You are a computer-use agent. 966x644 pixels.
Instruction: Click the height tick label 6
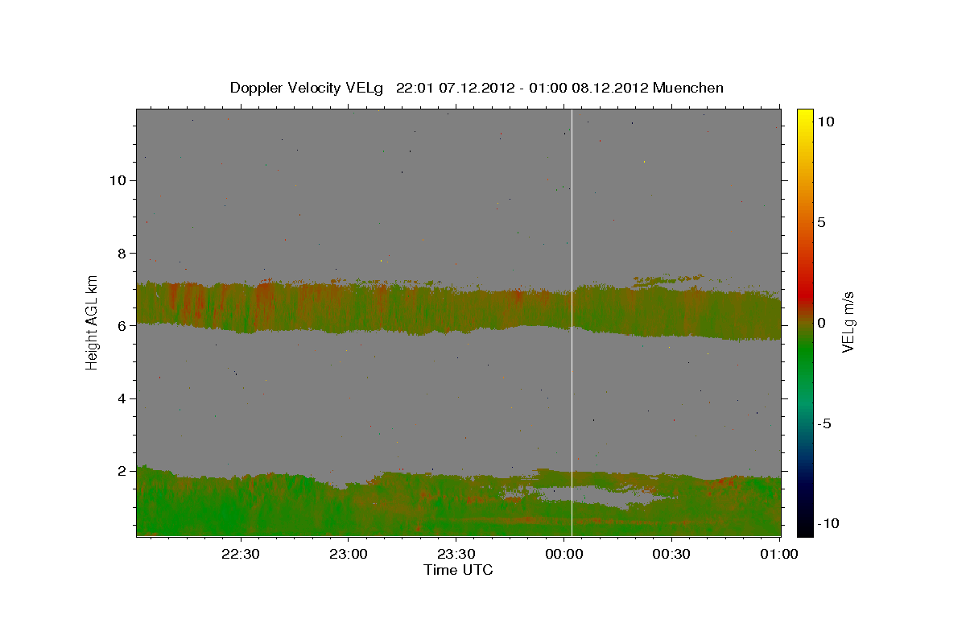click(x=122, y=326)
